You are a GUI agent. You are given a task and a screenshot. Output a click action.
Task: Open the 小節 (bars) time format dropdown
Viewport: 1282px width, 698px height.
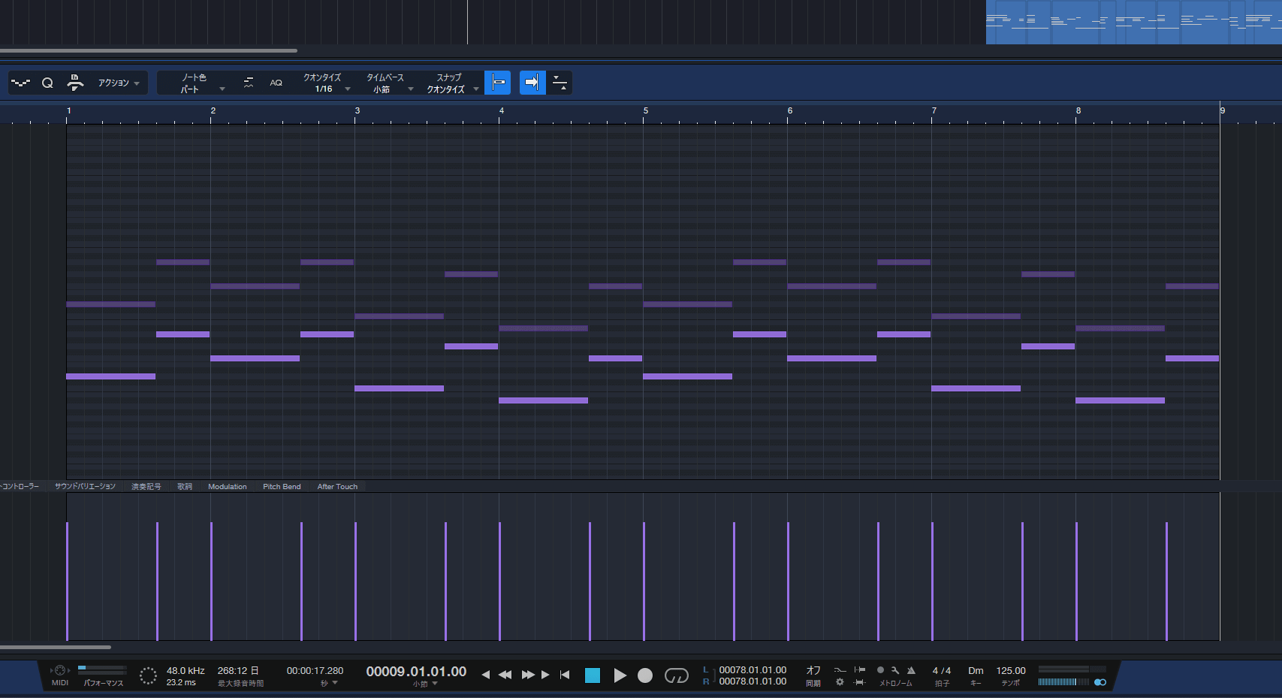click(425, 684)
